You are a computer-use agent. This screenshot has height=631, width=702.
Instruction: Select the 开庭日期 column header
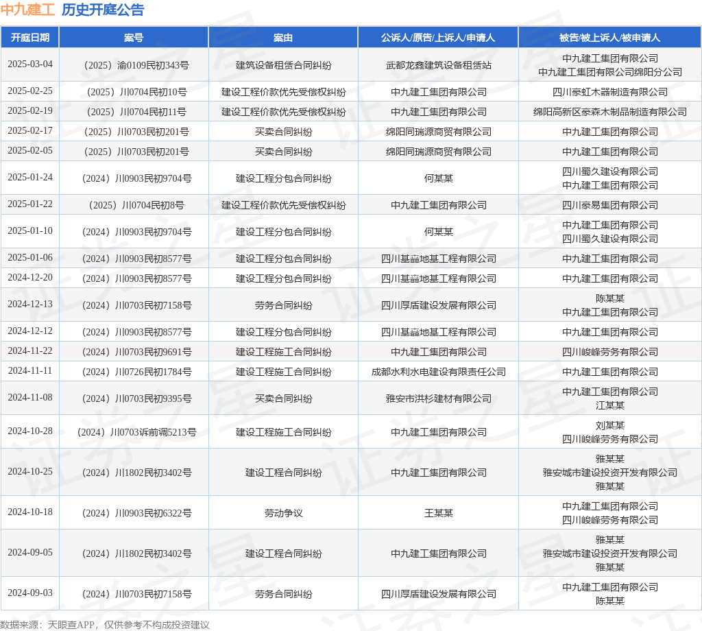tap(30, 38)
